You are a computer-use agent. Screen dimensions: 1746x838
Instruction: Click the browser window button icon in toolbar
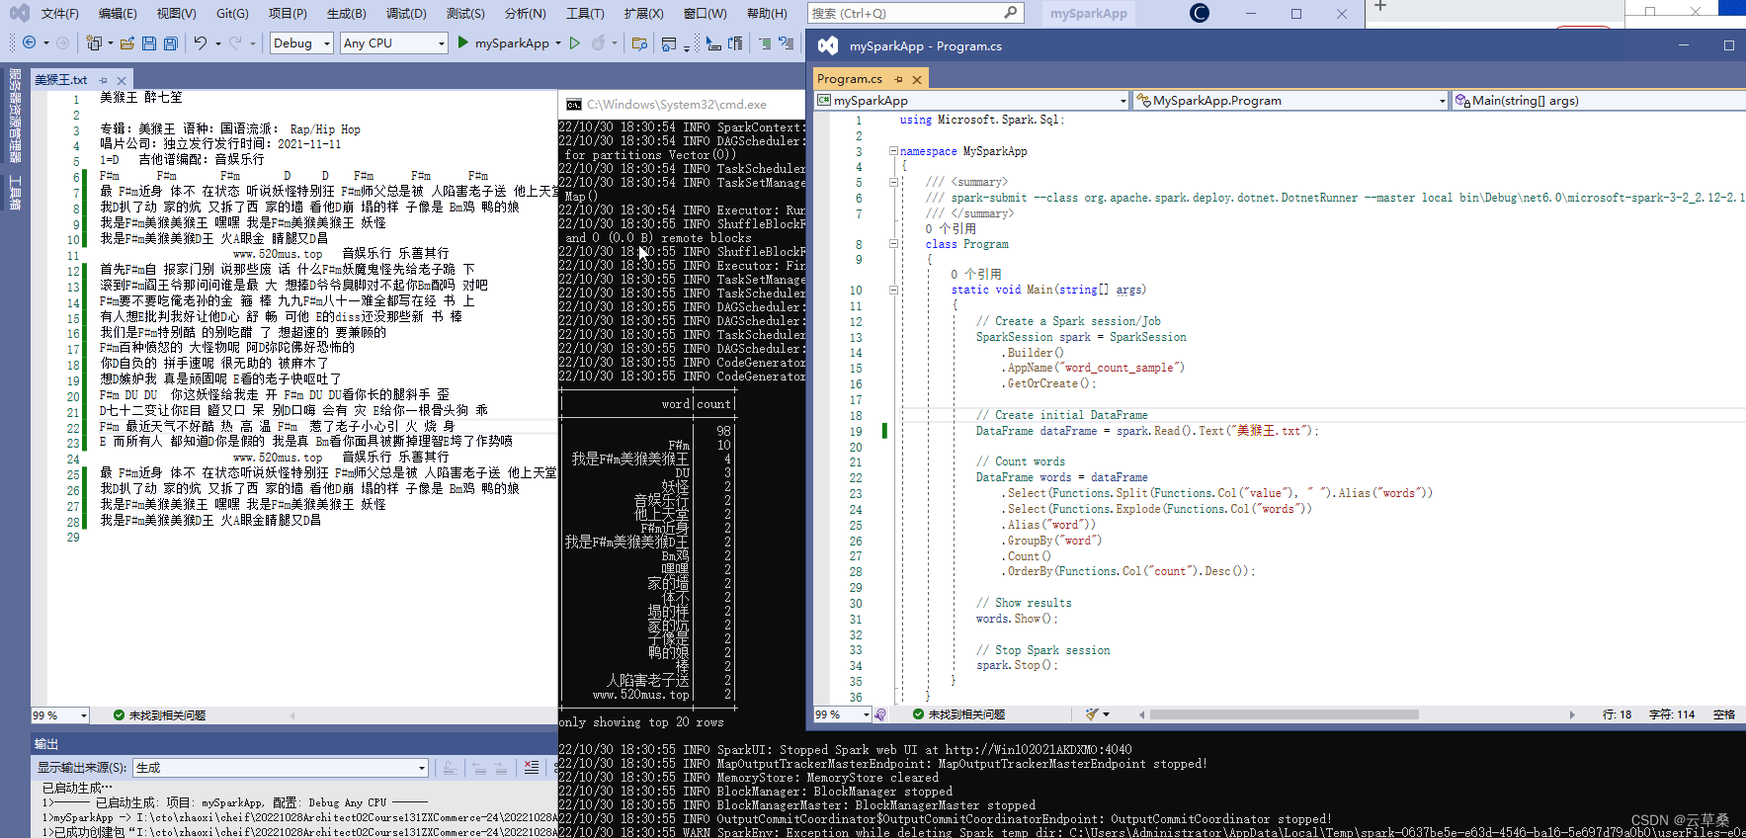669,42
